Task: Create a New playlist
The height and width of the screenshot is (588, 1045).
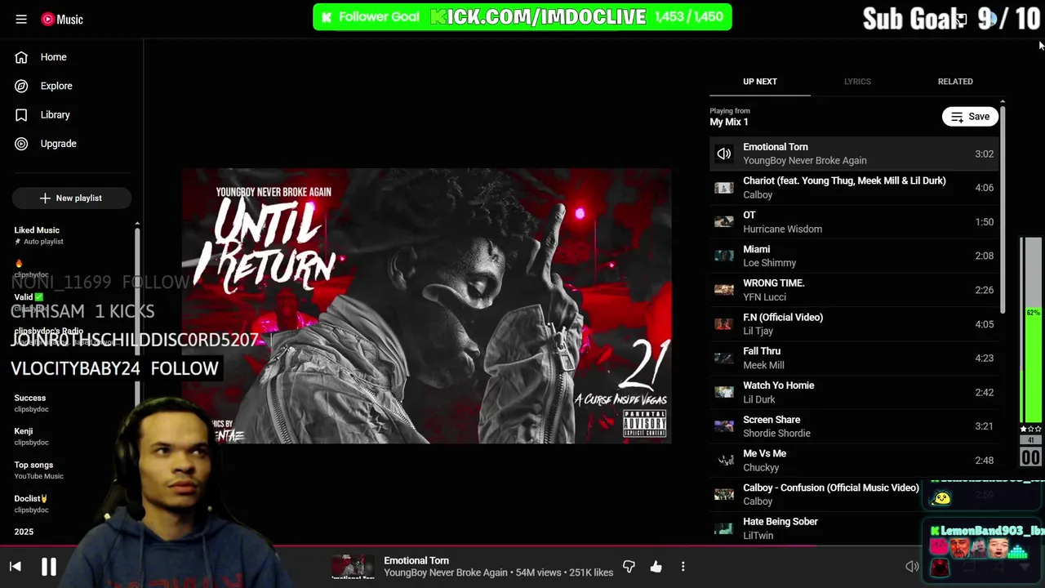Action: coord(71,198)
